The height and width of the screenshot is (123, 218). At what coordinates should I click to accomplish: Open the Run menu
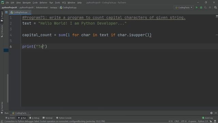(51, 2)
